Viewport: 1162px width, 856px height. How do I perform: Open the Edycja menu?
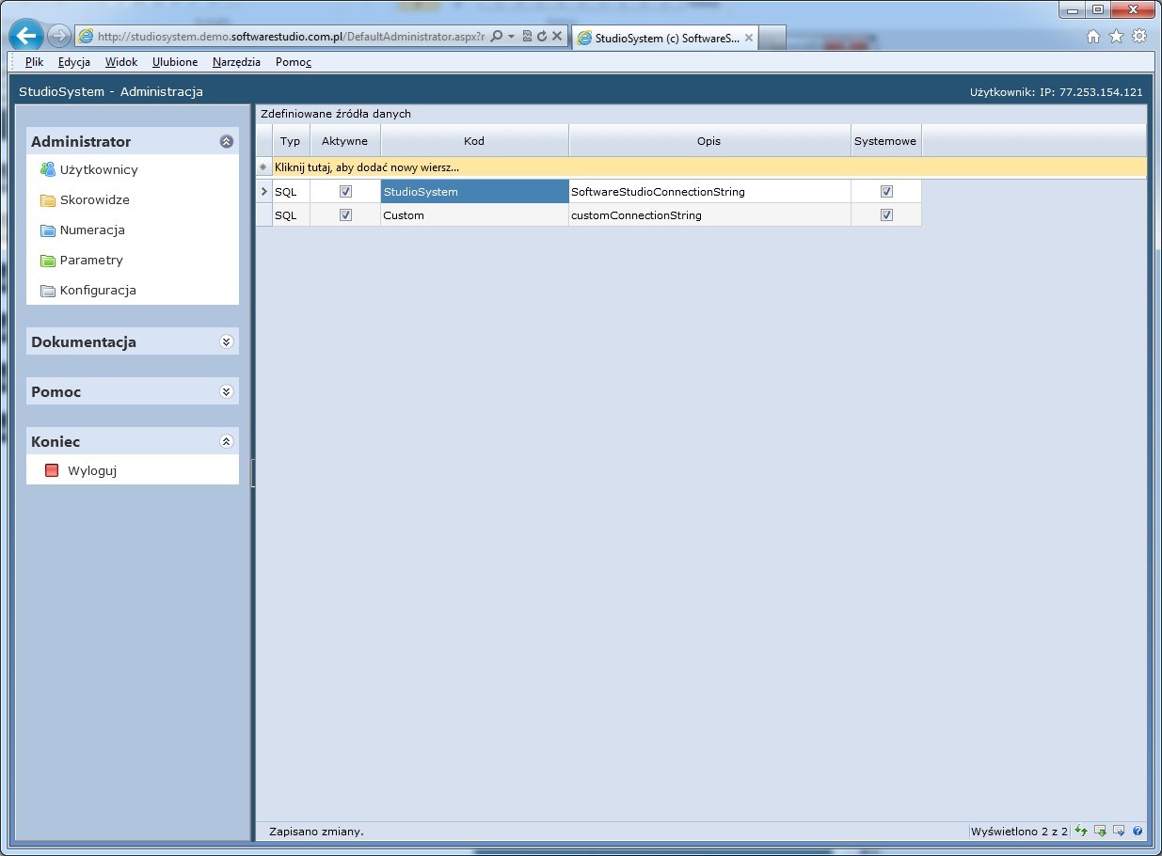pos(74,62)
